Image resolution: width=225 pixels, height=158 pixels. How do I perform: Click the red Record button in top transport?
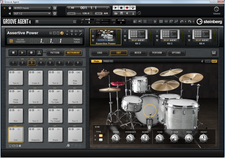pyautogui.click(x=127, y=8)
